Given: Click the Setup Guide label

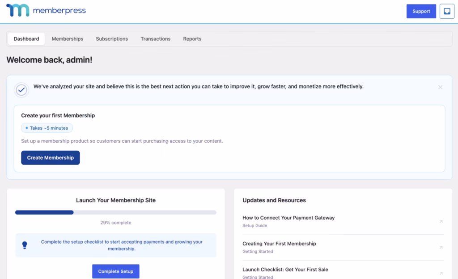Looking at the screenshot, I should (254, 226).
